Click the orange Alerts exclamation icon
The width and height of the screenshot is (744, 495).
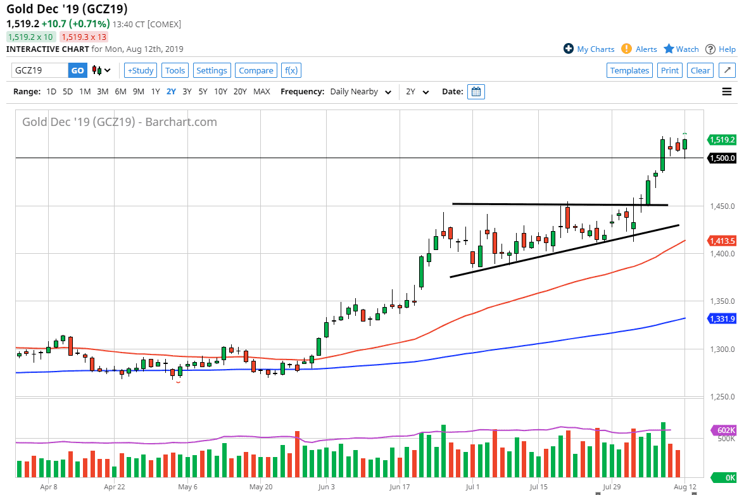click(626, 49)
